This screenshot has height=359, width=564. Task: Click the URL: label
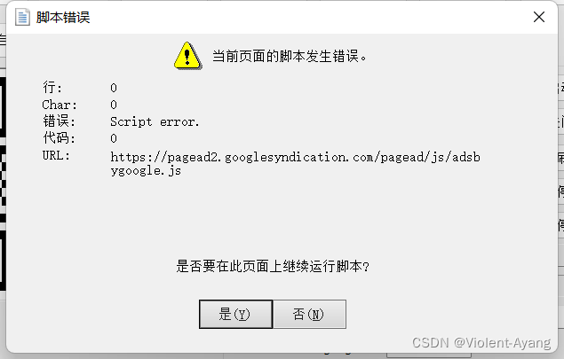56,155
